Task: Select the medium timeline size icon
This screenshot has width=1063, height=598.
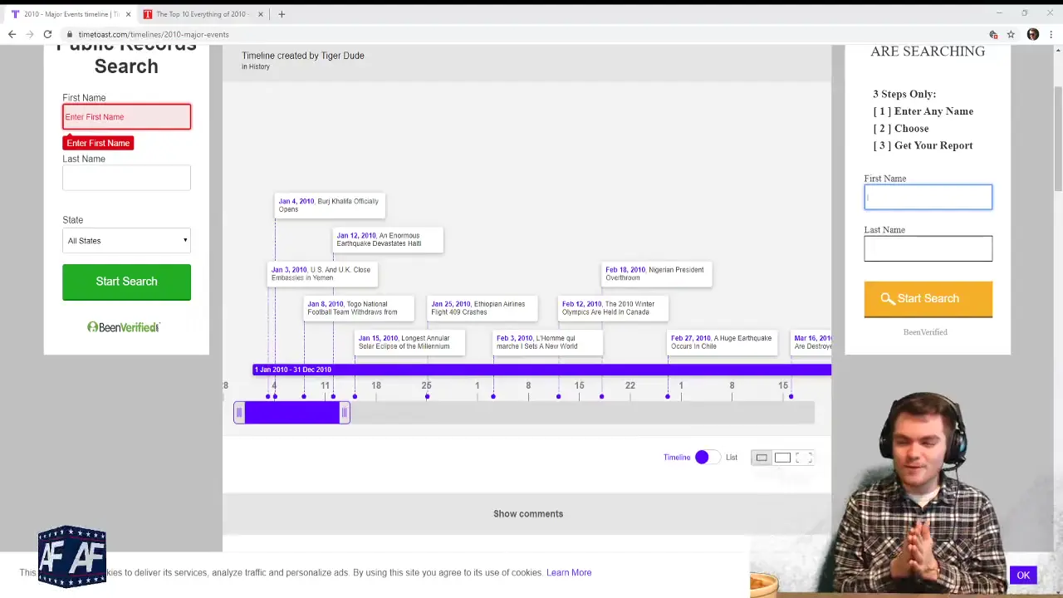Action: pyautogui.click(x=782, y=458)
